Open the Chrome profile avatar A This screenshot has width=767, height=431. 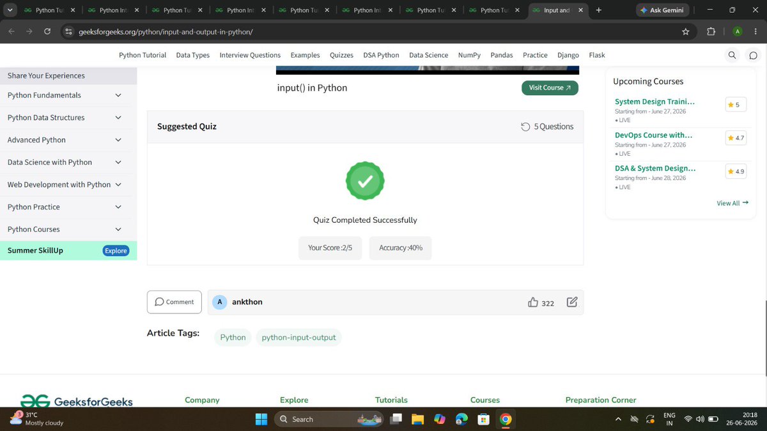[738, 32]
